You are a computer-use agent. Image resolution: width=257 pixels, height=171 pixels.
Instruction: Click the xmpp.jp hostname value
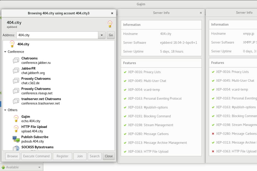coord(248,34)
